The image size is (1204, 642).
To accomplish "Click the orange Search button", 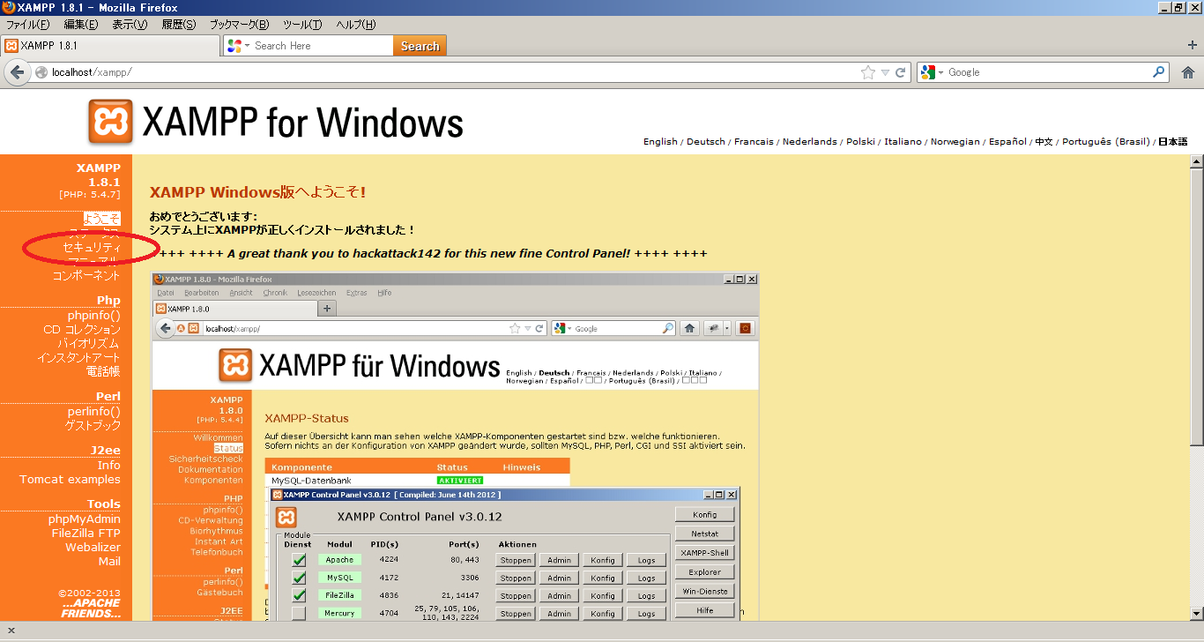I will pos(420,46).
